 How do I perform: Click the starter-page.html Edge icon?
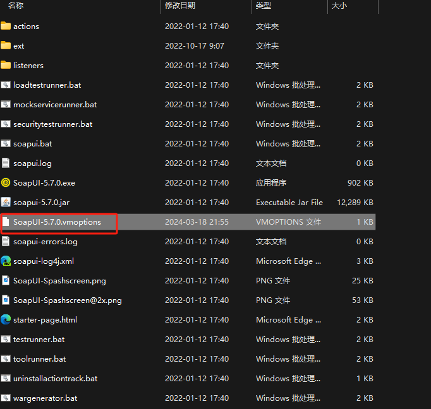6,319
